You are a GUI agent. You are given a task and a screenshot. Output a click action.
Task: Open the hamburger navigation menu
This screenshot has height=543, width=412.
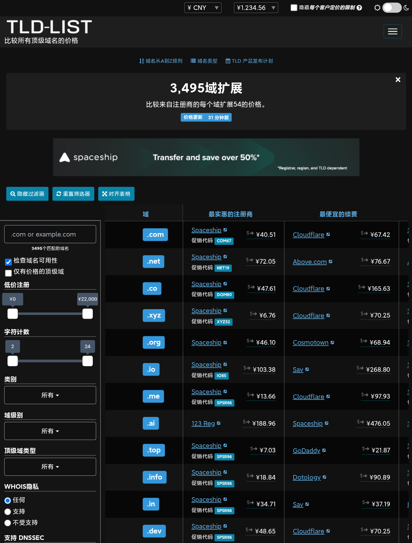click(393, 31)
